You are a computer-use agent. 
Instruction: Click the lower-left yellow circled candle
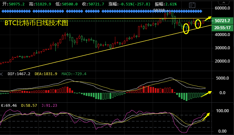186,29
